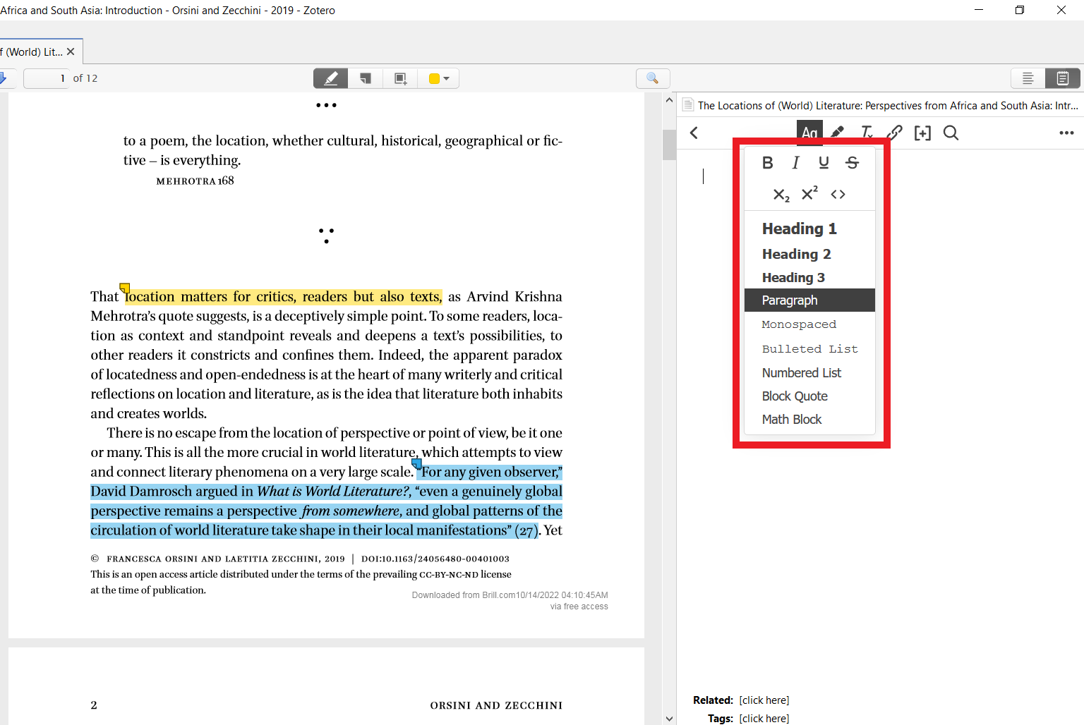Select the add note annotation tool
Screen dimensions: 1084x725
pyautogui.click(x=366, y=78)
